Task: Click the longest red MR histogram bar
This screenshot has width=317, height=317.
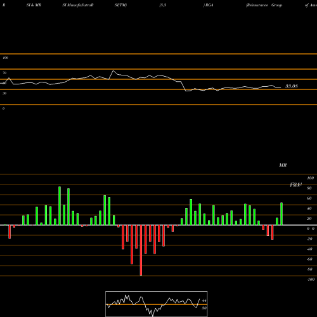Action: point(141,250)
